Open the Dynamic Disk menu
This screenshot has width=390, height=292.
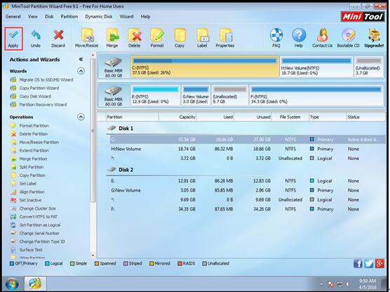99,17
